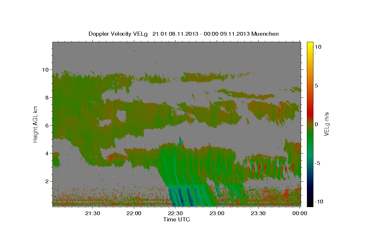Click the '00:00' time axis label
The height and width of the screenshot is (248, 372).
point(300,213)
